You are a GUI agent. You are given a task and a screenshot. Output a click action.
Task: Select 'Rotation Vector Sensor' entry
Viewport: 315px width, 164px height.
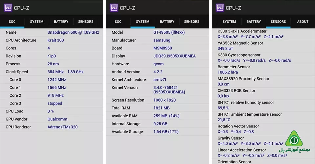point(238,126)
